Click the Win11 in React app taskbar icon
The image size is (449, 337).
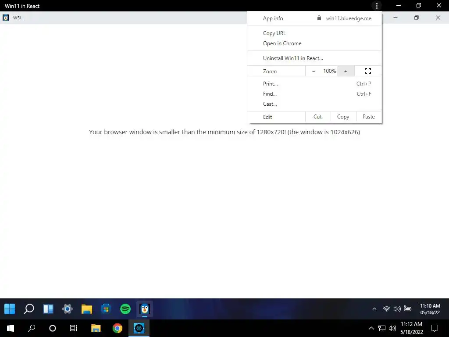tap(139, 328)
